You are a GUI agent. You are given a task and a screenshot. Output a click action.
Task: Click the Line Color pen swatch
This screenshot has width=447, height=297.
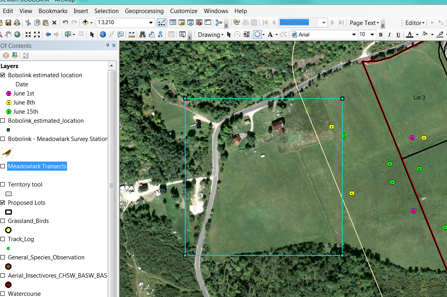click(440, 35)
